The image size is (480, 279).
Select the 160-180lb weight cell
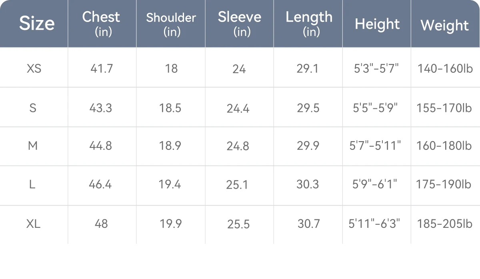(x=444, y=146)
